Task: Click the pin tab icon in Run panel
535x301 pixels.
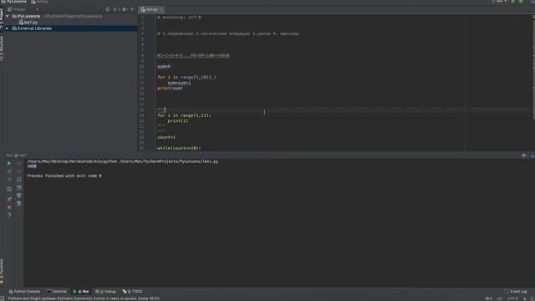Action: click(9, 199)
